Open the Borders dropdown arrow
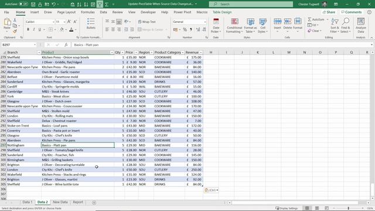The image size is (375, 211). 55,30
